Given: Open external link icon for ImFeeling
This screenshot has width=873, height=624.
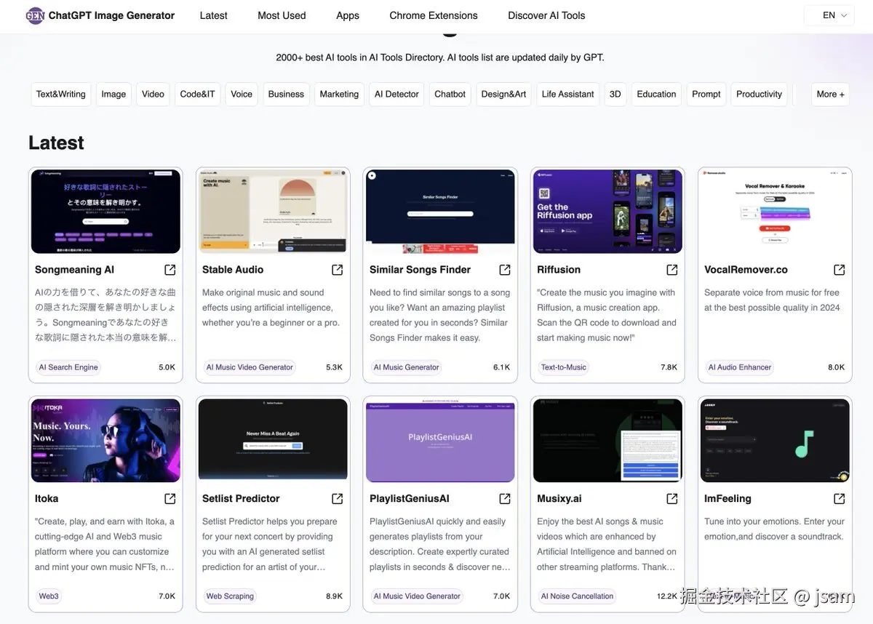Looking at the screenshot, I should point(840,499).
